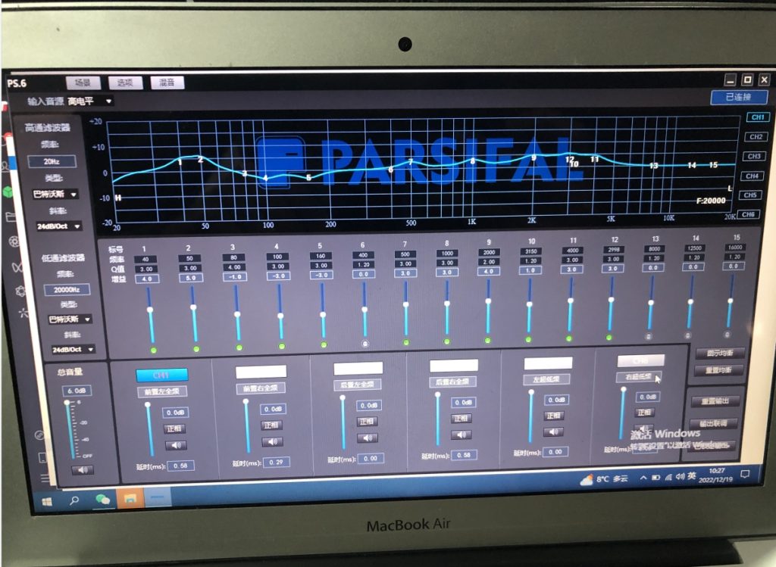Click high-pass filter 20Hz frequency field
This screenshot has height=567, width=776.
52,162
